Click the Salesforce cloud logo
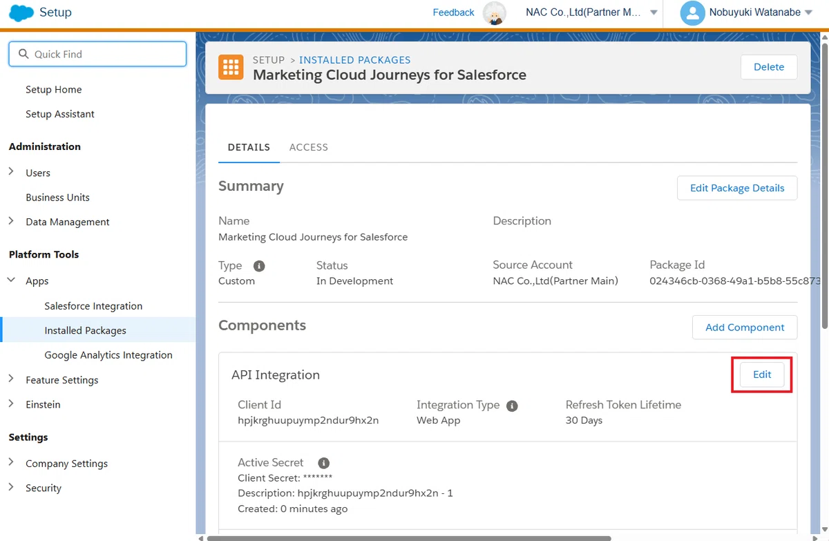829x541 pixels. [21, 12]
